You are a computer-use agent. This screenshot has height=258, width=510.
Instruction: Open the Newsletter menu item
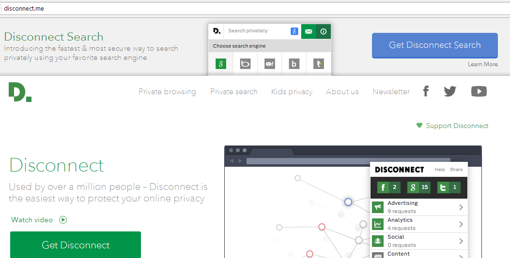pyautogui.click(x=391, y=92)
